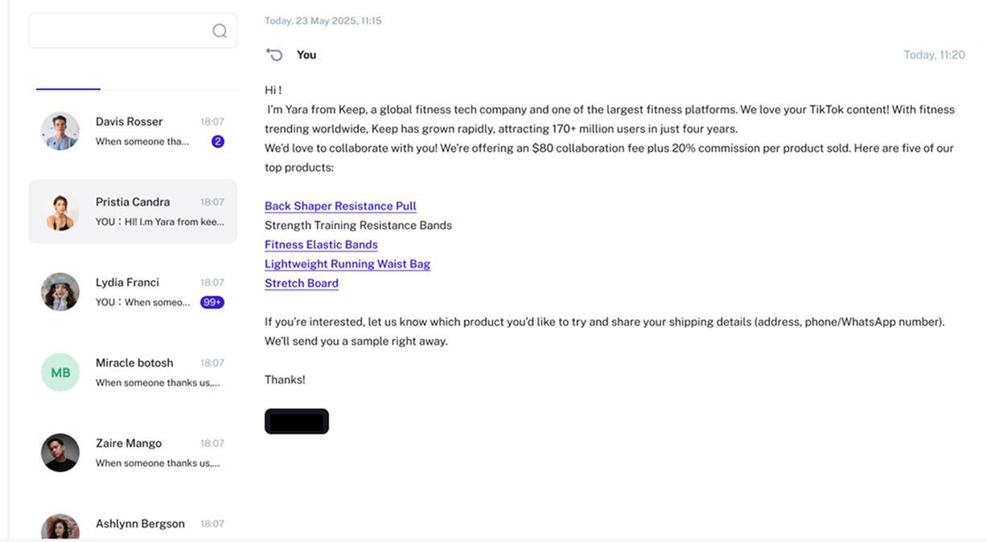This screenshot has height=542, width=987.
Task: Select Pristia Candra's profile picture
Action: point(60,211)
